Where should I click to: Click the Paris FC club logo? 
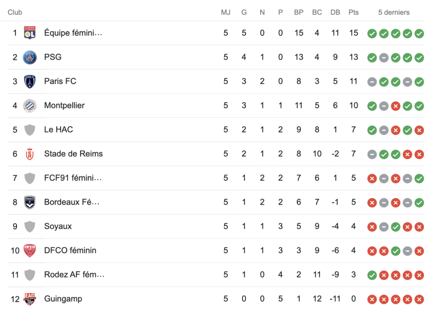[30, 82]
